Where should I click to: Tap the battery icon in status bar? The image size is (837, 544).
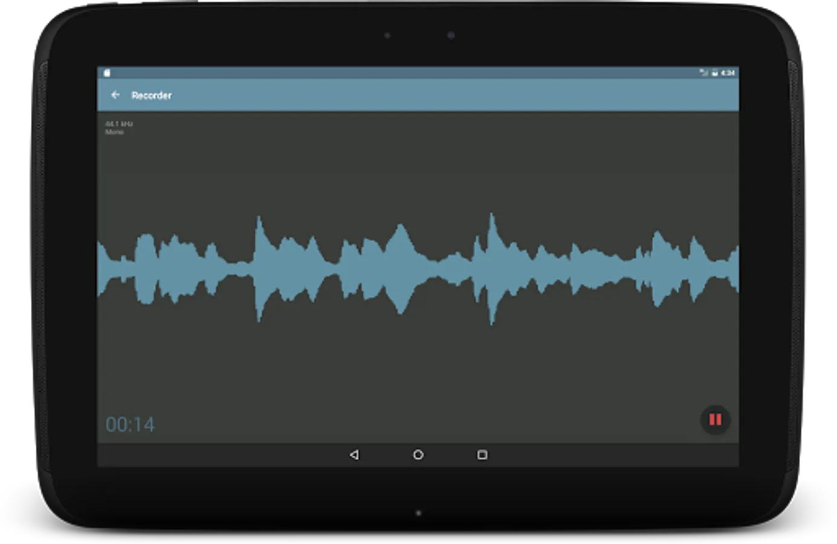point(714,73)
